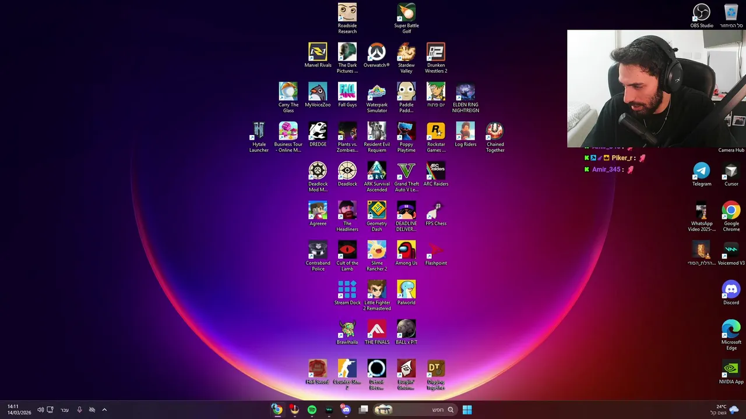This screenshot has width=746, height=419.
Task: Click Resident Evil Requiem icon
Action: [x=376, y=137]
